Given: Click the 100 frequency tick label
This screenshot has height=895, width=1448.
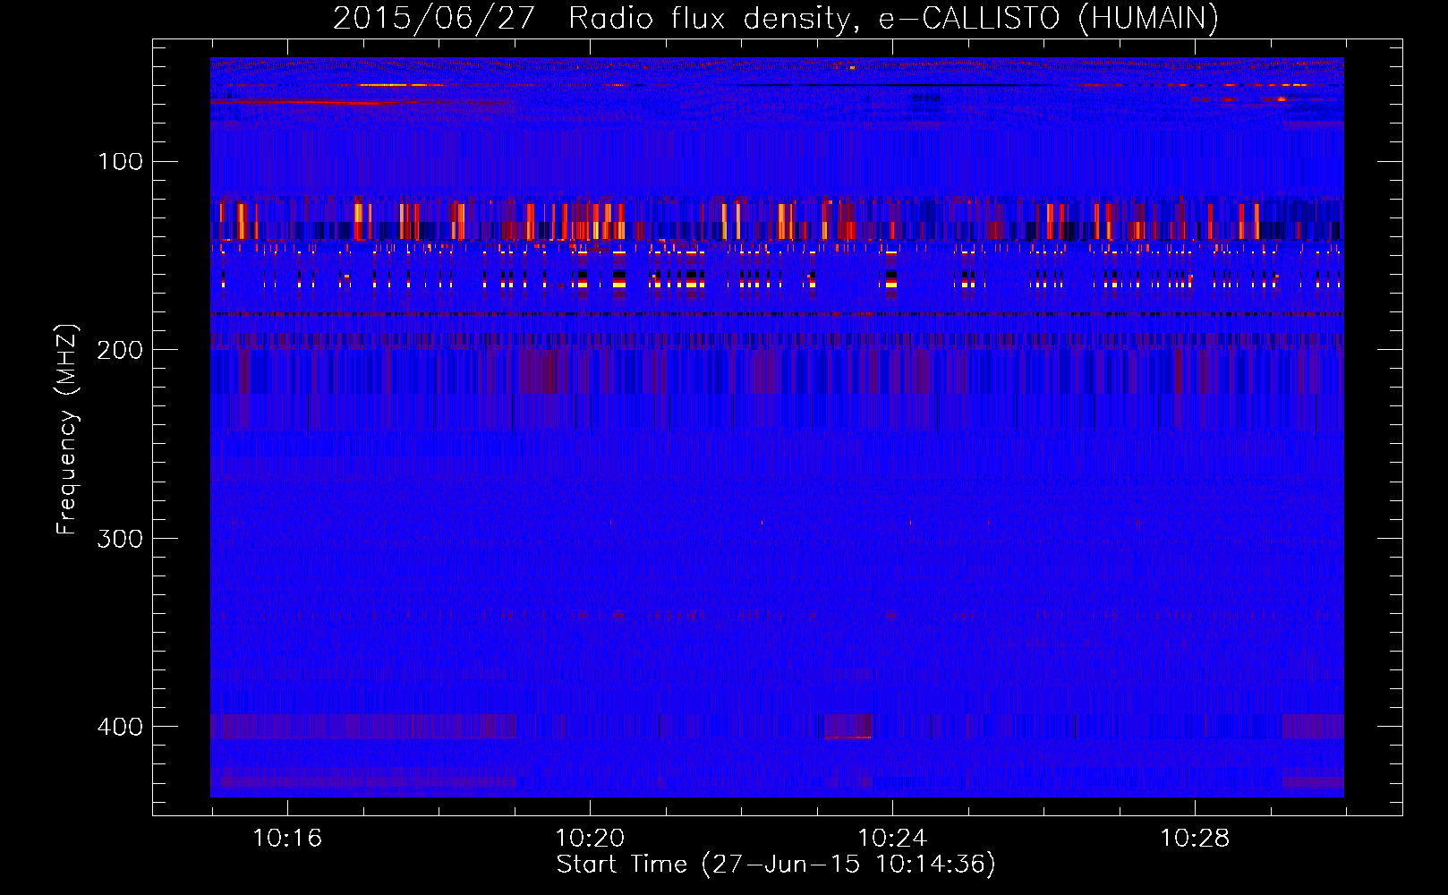Looking at the screenshot, I should click(x=121, y=162).
